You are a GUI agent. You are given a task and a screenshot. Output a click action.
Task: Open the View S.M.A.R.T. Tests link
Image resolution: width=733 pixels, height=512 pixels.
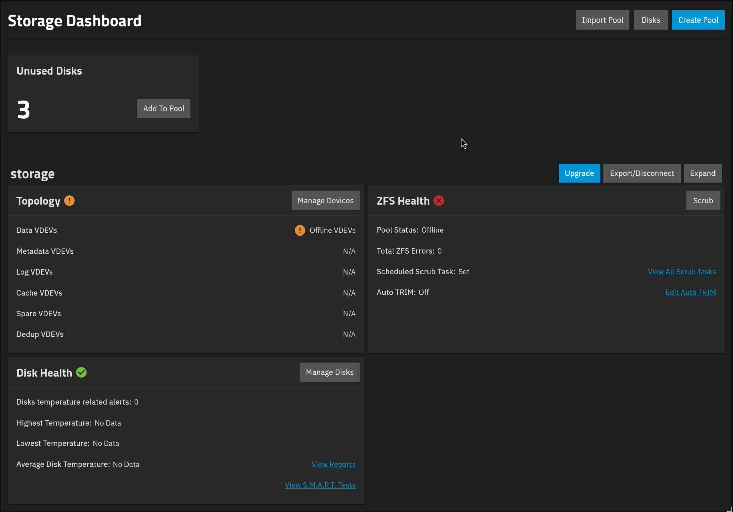point(320,485)
